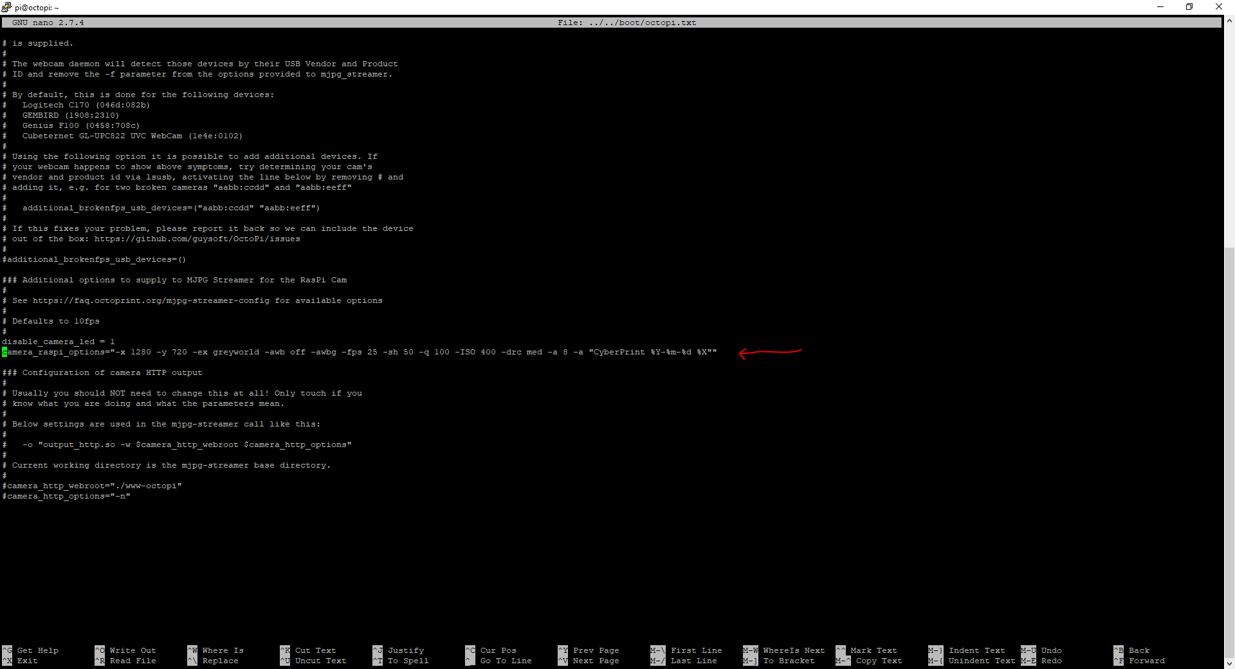1235x669 pixels.
Task: Click the WhereIs Next shortcut
Action: point(784,650)
